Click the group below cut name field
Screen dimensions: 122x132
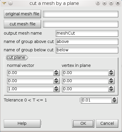point(87,50)
